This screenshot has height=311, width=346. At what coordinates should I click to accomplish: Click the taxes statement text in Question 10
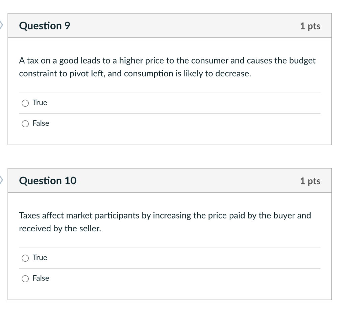(x=165, y=222)
